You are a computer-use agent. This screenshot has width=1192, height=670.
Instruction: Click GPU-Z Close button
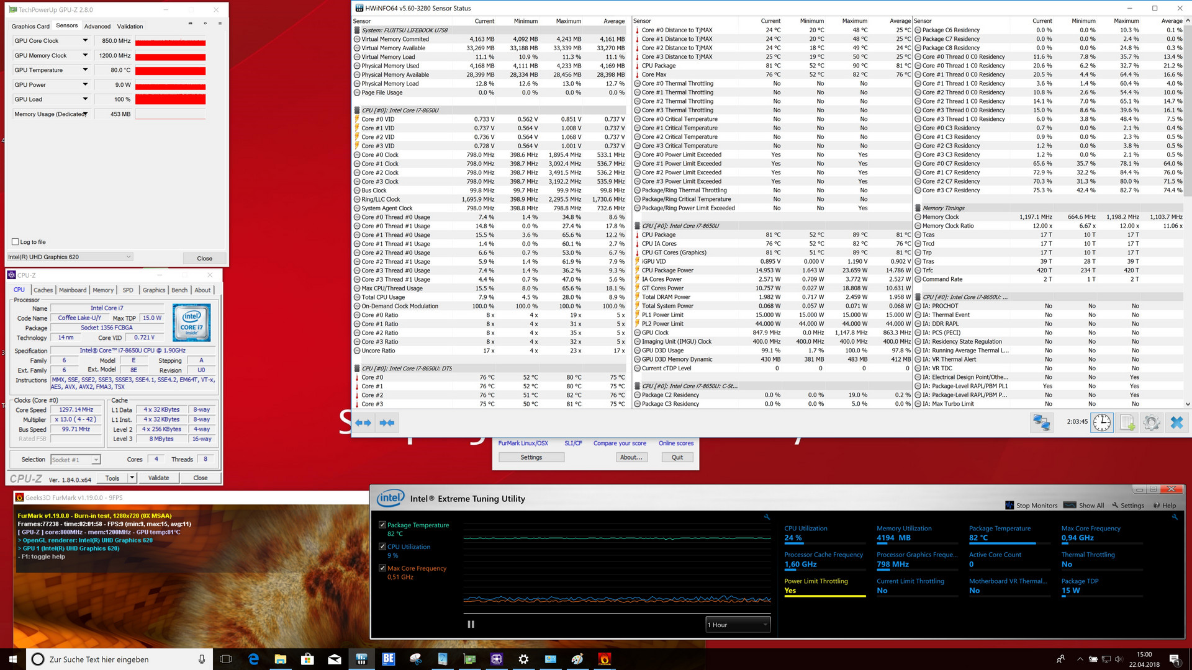pos(204,258)
